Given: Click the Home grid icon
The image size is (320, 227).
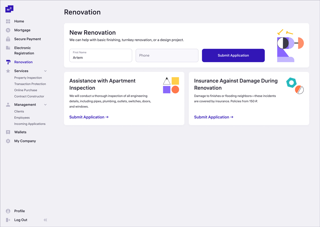Looking at the screenshot, I should [x=8, y=21].
